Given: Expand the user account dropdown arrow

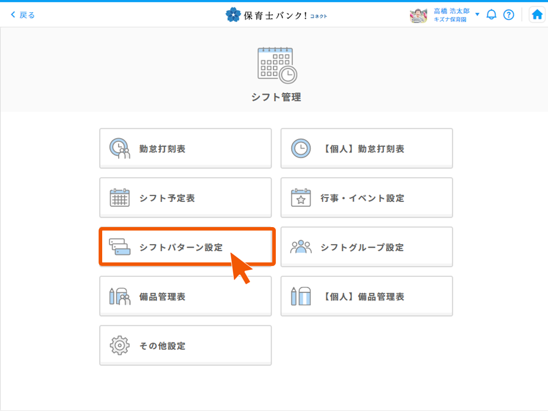Looking at the screenshot, I should 477,14.
